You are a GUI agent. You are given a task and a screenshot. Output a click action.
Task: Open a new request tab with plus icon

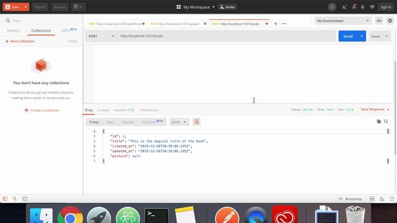coord(275,24)
